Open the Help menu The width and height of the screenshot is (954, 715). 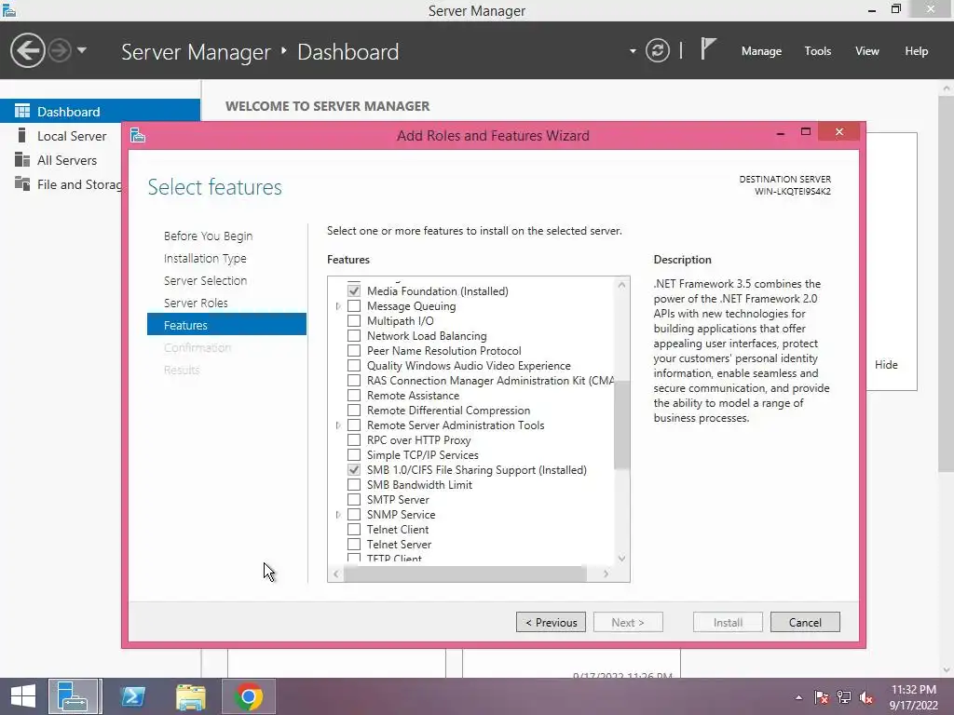916,51
